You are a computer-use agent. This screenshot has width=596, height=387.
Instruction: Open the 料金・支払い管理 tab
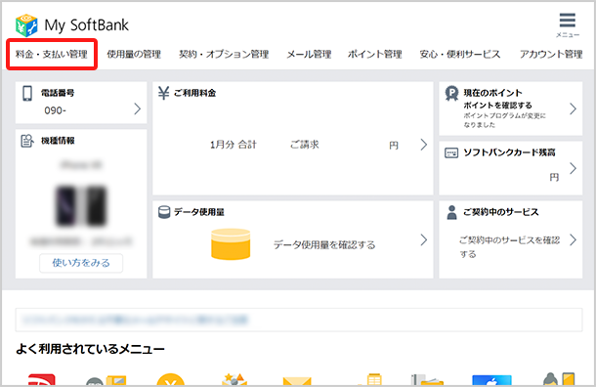coord(52,55)
